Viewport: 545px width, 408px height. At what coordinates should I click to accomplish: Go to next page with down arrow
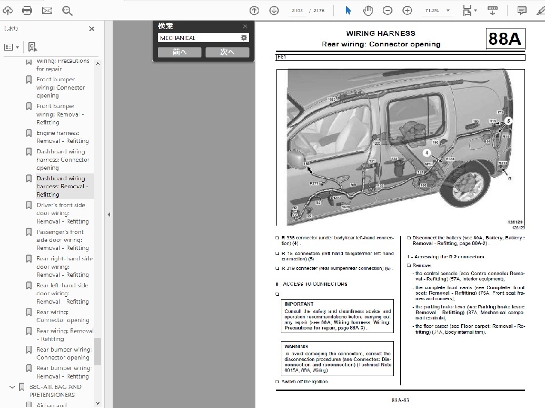point(274,10)
